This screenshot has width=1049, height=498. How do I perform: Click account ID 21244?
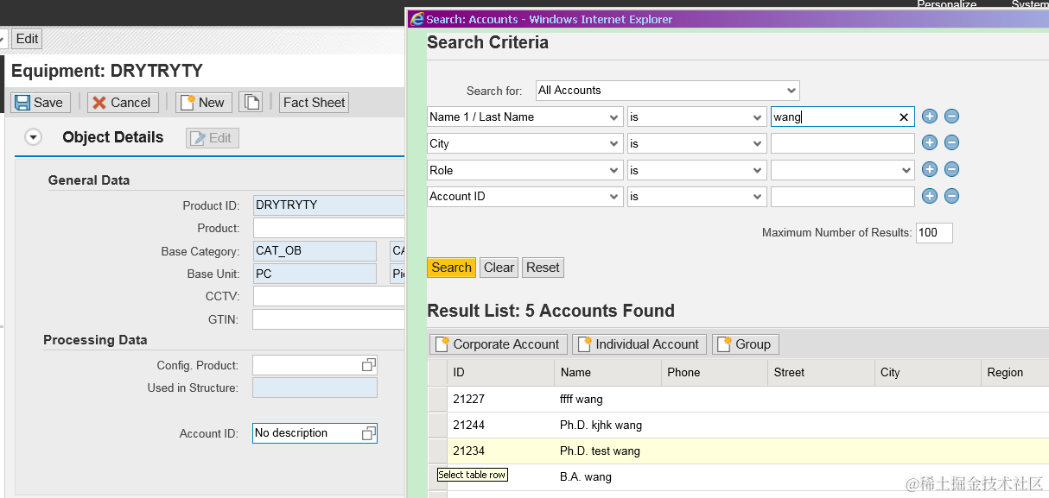tap(469, 426)
